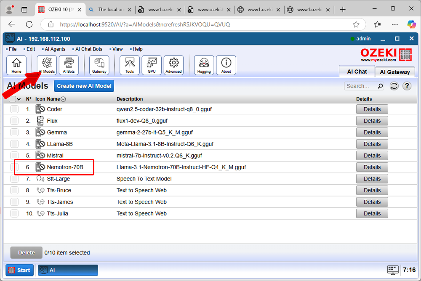Click the Hugging toolbar icon
The height and width of the screenshot is (281, 421).
pyautogui.click(x=204, y=65)
